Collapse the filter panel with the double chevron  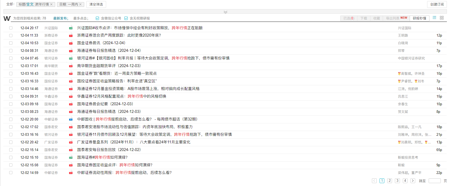click(225, 12)
